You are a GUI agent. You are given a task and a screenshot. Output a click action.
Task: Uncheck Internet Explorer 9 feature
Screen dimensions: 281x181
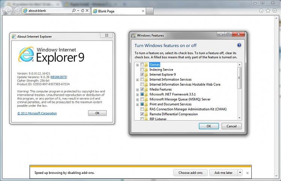142,74
